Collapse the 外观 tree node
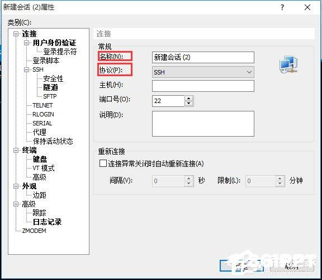322x280 pixels. pyautogui.click(x=16, y=186)
